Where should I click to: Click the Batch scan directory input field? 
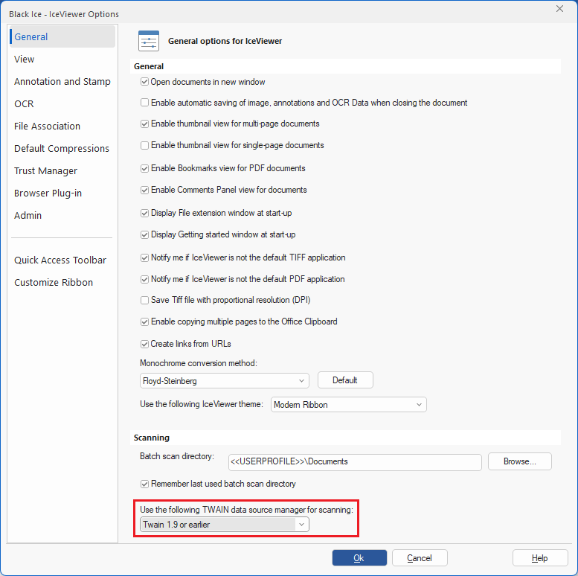coord(355,462)
